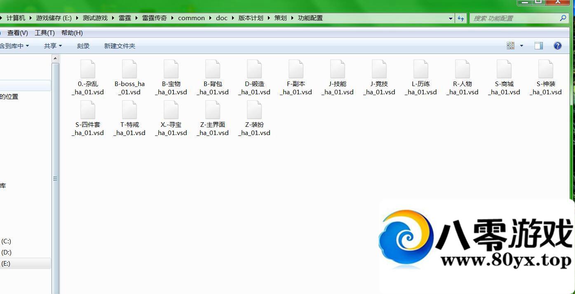Click the help question mark icon
575x294 pixels.
pos(558,46)
